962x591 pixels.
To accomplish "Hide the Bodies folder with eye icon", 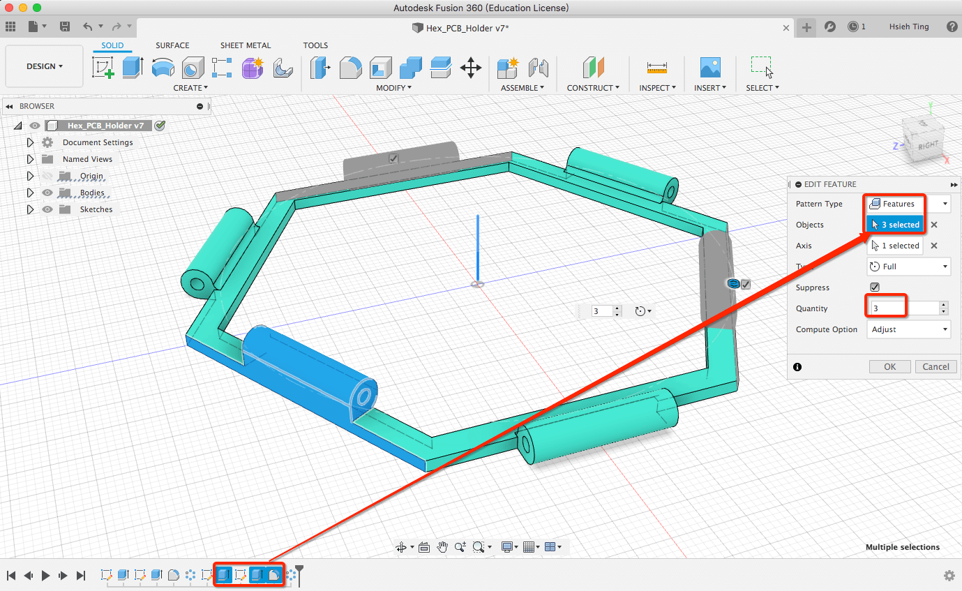I will pyautogui.click(x=47, y=193).
